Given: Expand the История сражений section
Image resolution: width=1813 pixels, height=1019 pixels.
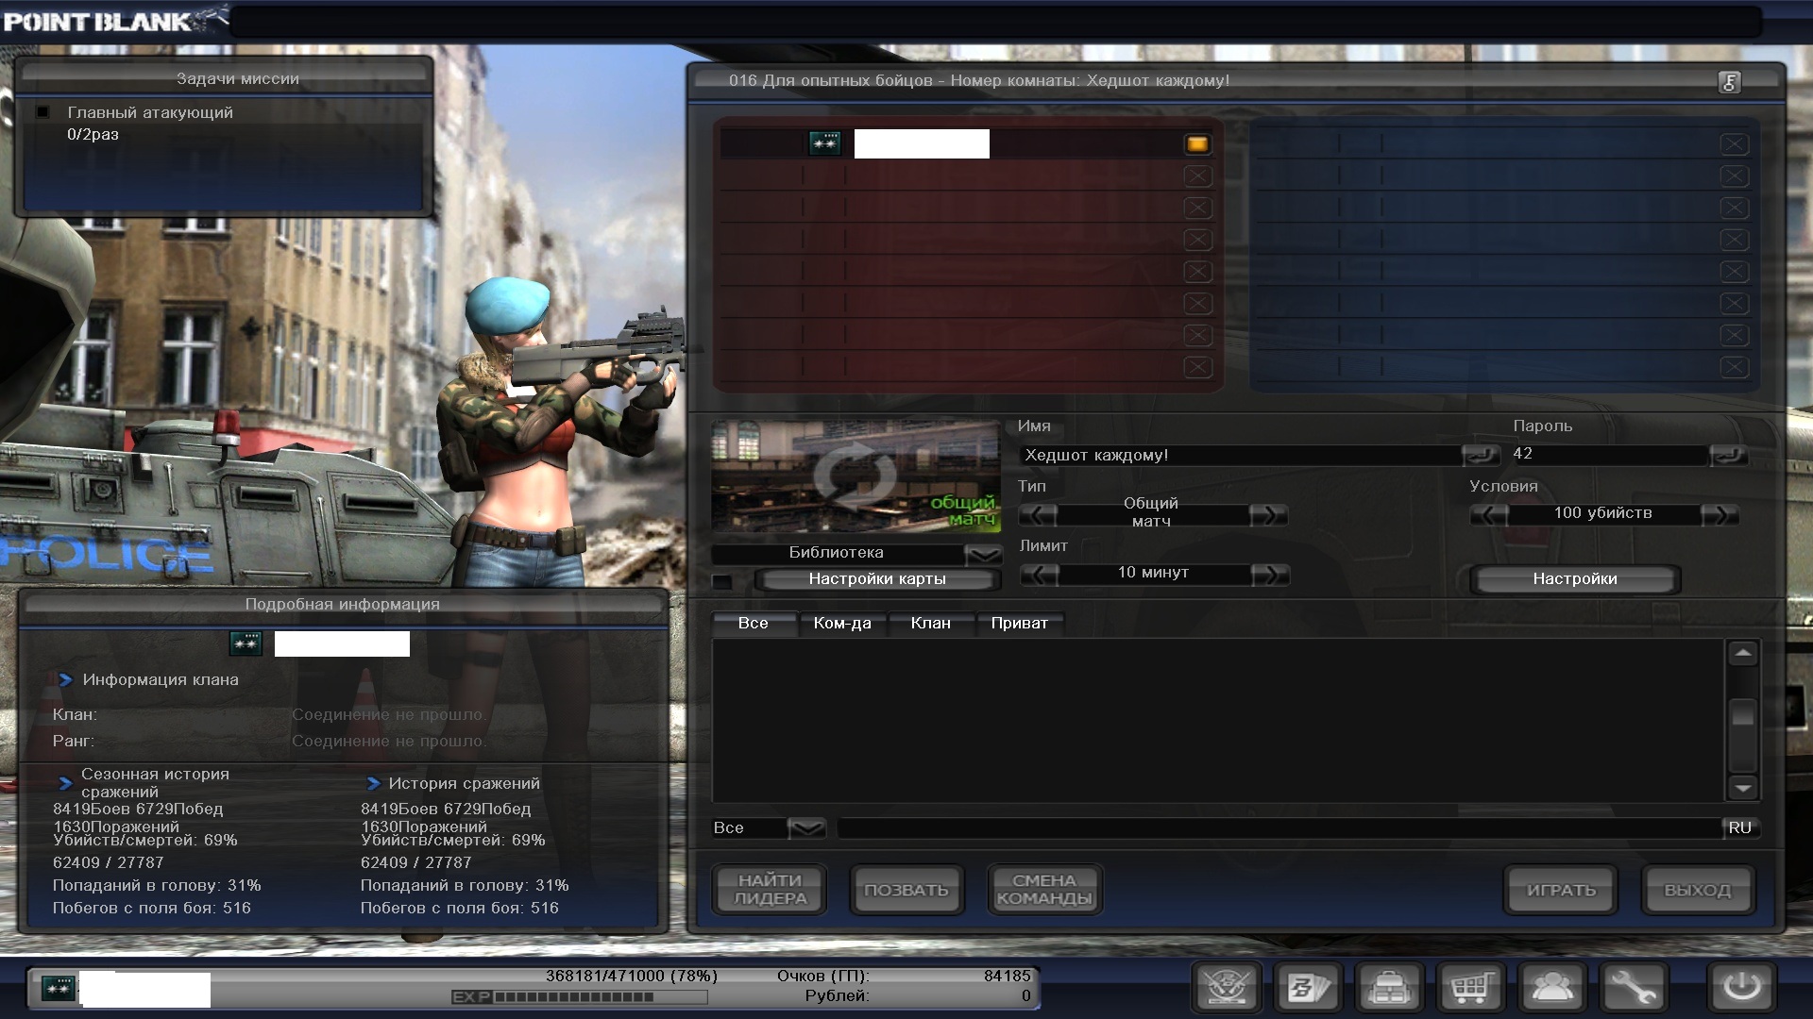Looking at the screenshot, I should (x=373, y=783).
